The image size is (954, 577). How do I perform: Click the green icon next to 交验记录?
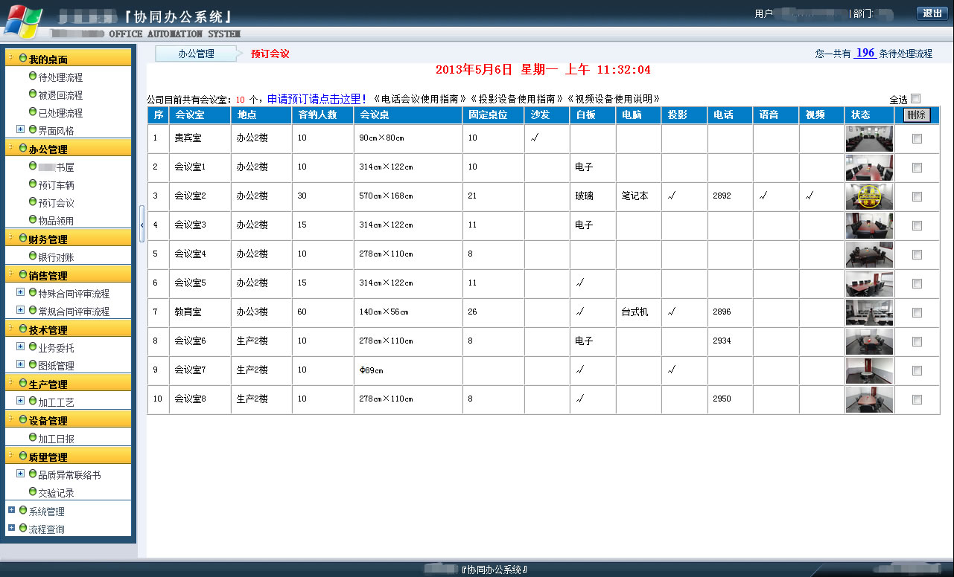tap(33, 491)
